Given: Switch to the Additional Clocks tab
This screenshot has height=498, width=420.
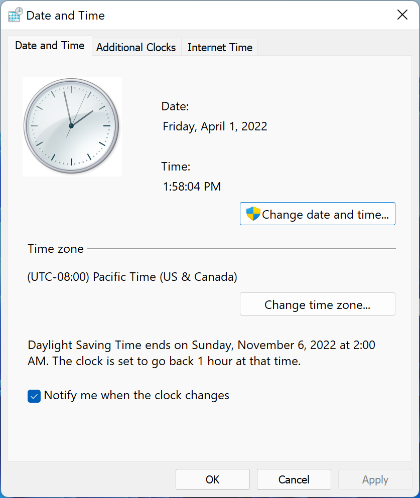Looking at the screenshot, I should click(136, 47).
